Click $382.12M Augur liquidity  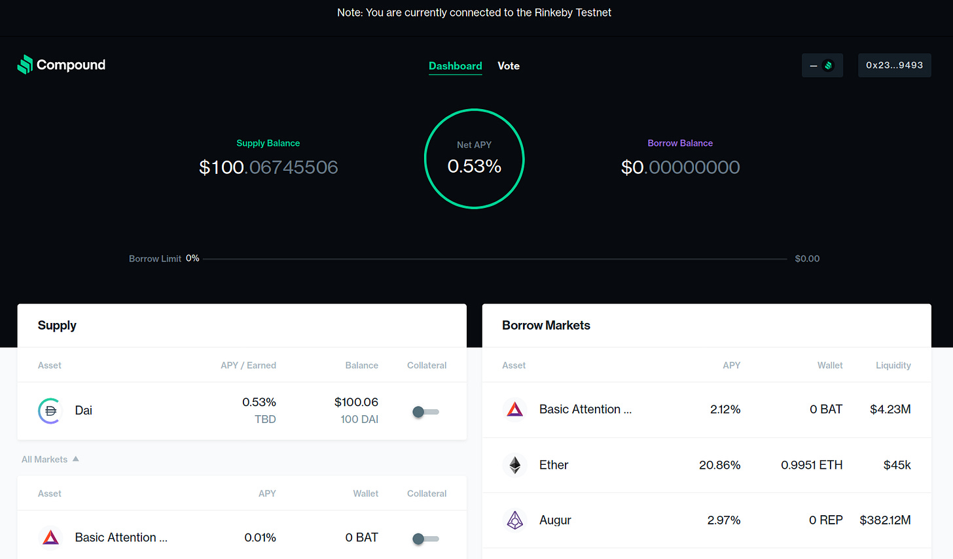pos(886,520)
